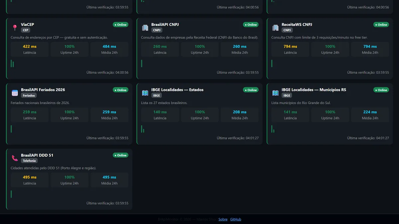The width and height of the screenshot is (399, 224).
Task: Click the BrasilAPI Feriados 2026 title
Action: [x=43, y=90]
